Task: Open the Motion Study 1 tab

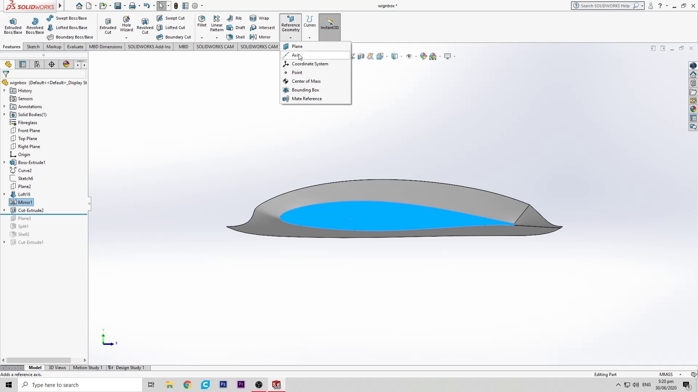Action: coord(88,368)
